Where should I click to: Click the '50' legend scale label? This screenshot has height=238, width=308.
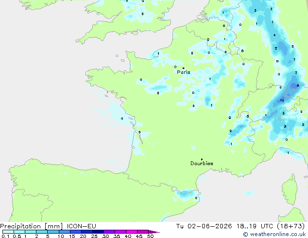(x=150, y=236)
